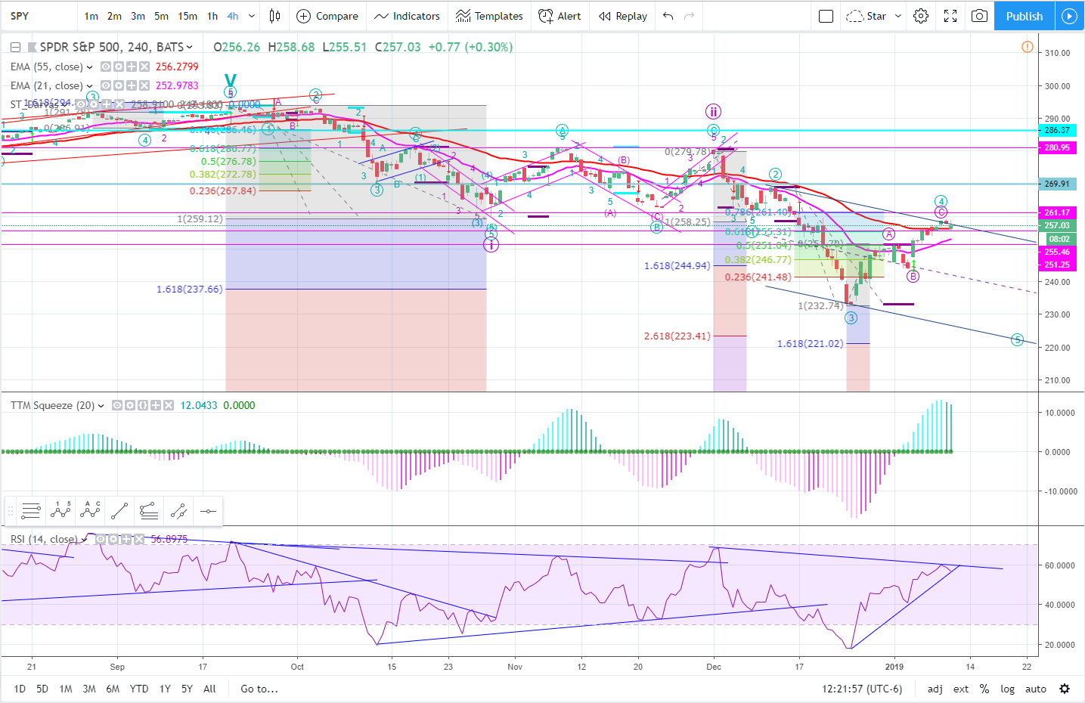Select the ABC correction wave tool
The width and height of the screenshot is (1085, 703).
coord(90,511)
